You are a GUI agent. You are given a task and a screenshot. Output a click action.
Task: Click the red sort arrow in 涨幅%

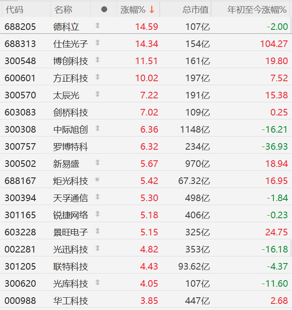pos(152,10)
